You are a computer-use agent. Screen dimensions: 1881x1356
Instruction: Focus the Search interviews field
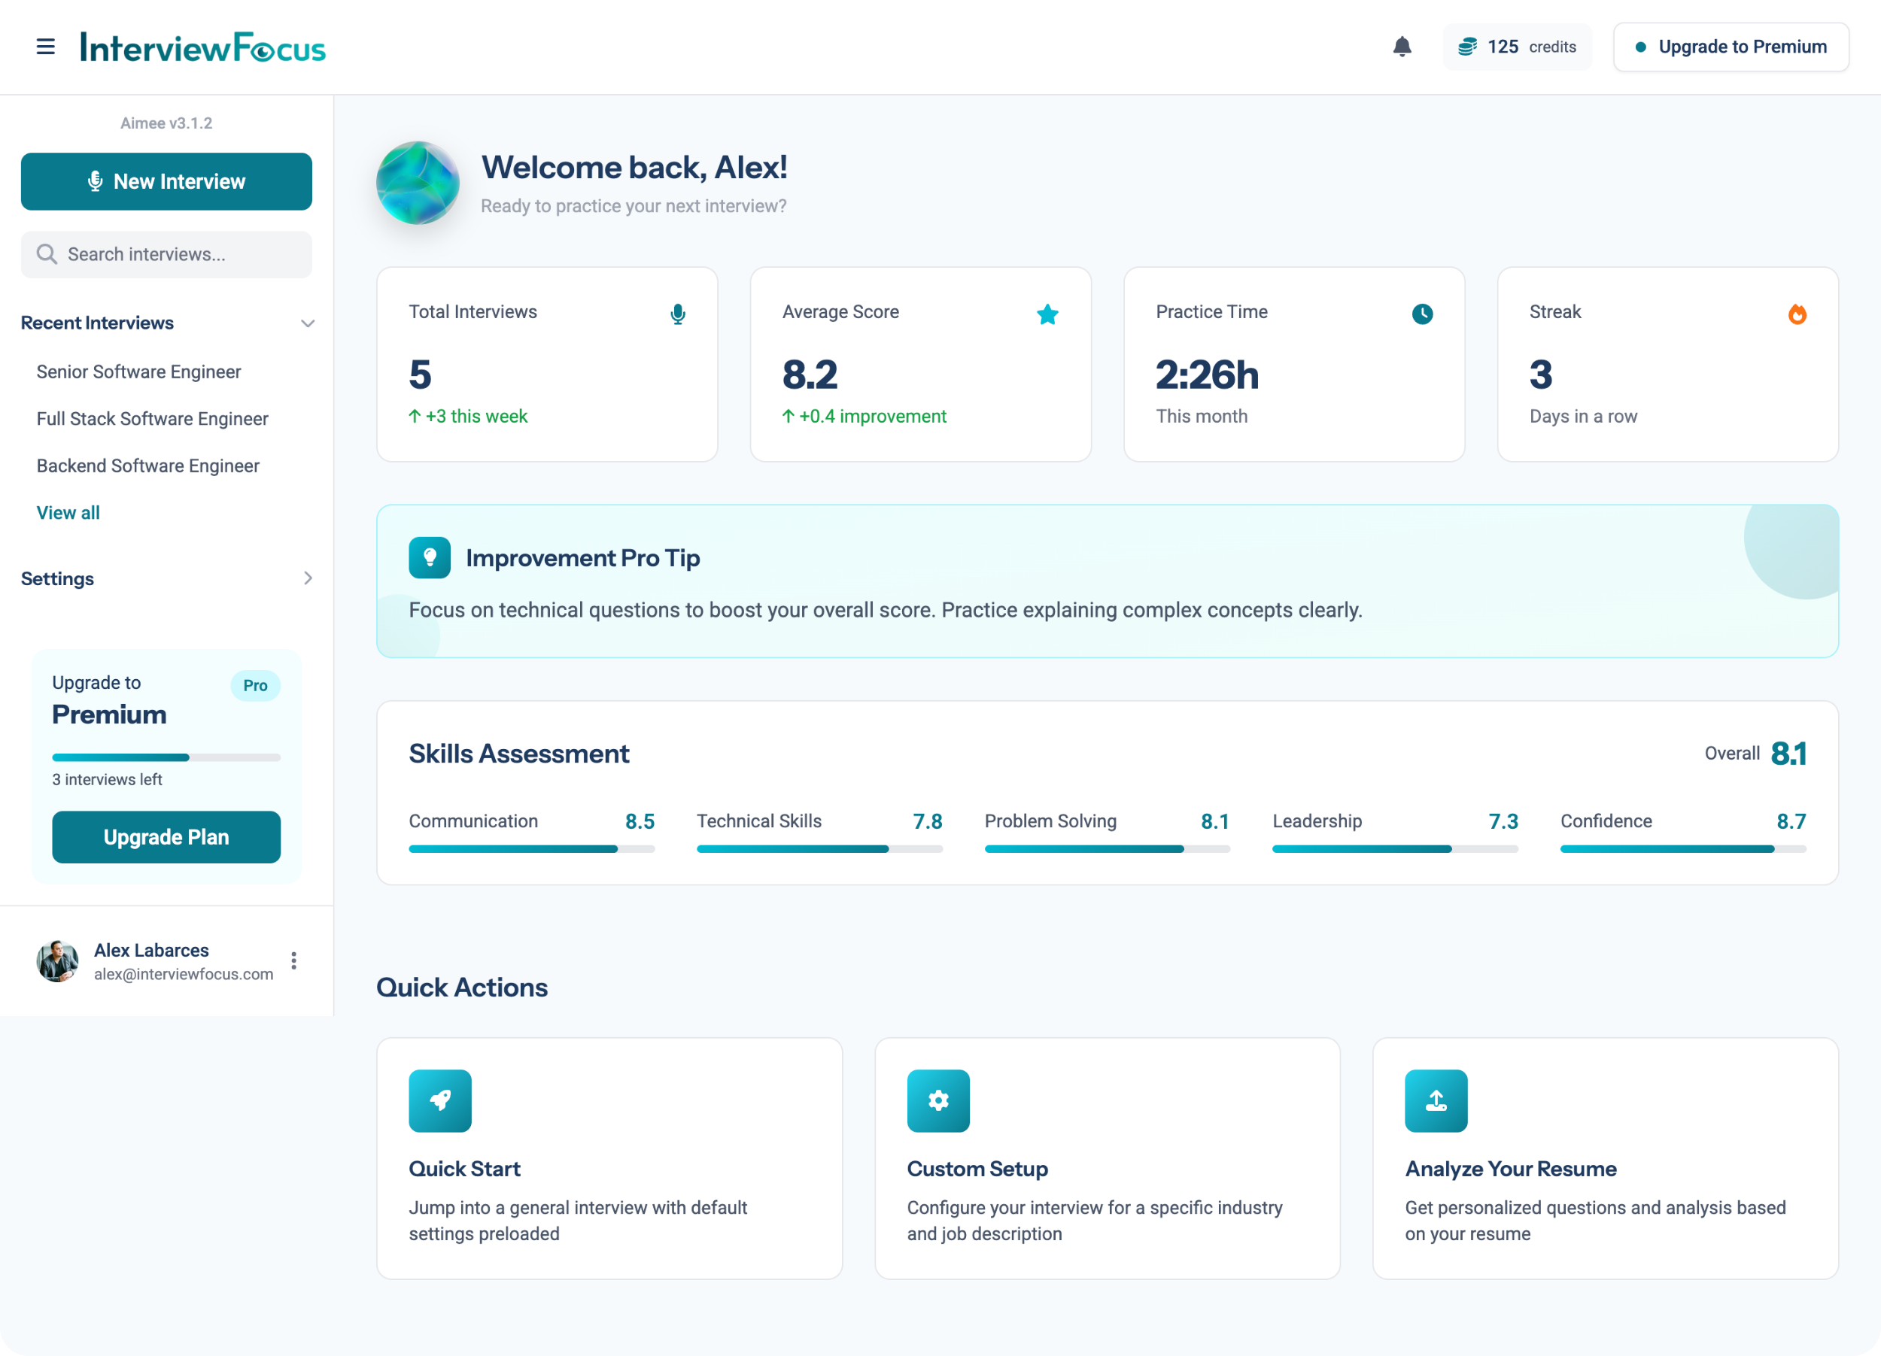click(x=167, y=254)
